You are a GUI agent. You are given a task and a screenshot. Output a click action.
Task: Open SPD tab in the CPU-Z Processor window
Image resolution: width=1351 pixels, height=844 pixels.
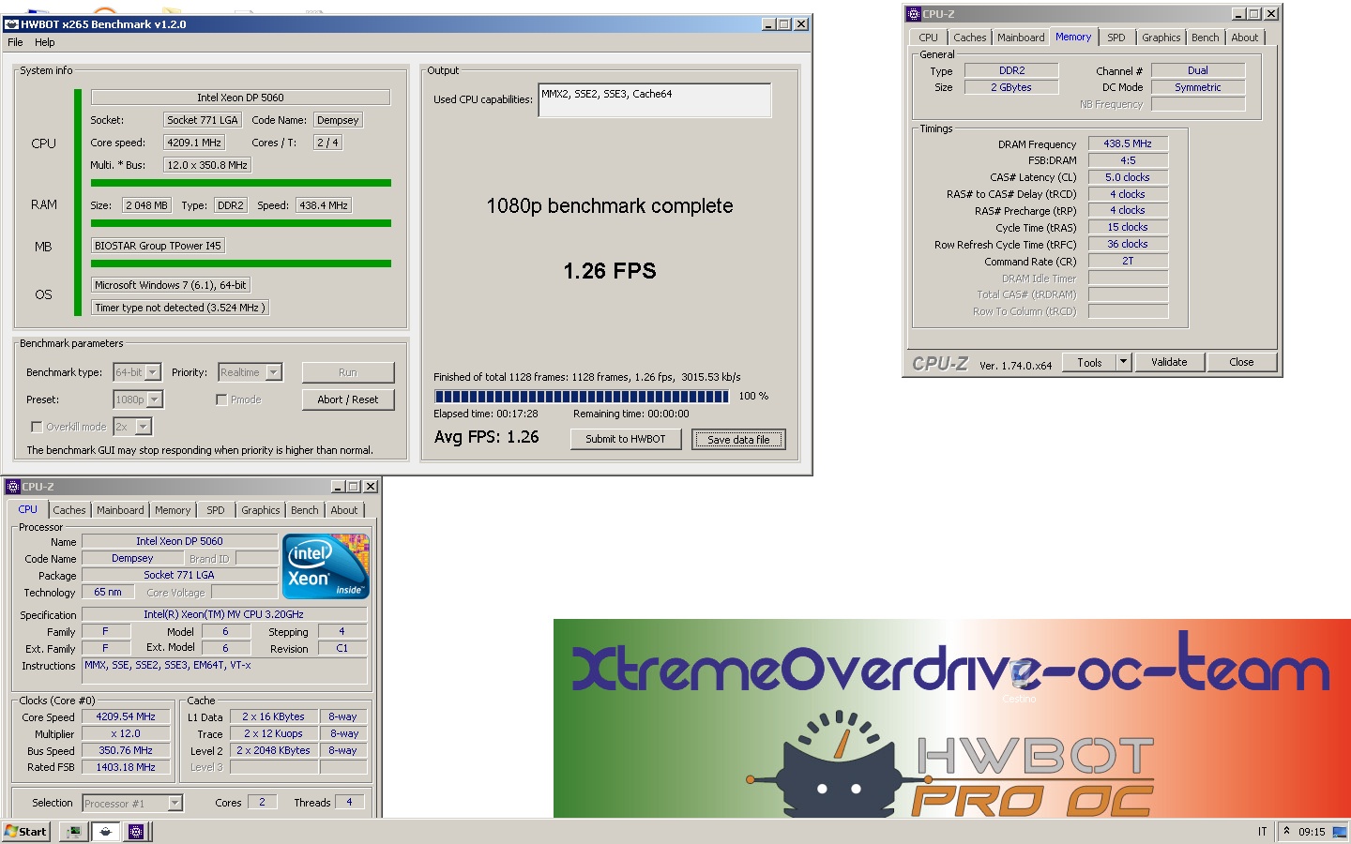coord(216,510)
